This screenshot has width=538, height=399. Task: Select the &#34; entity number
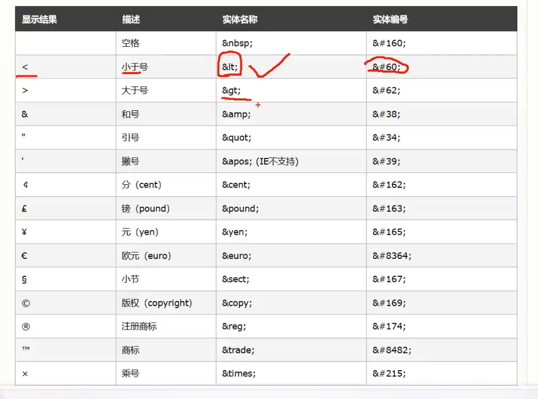[387, 137]
